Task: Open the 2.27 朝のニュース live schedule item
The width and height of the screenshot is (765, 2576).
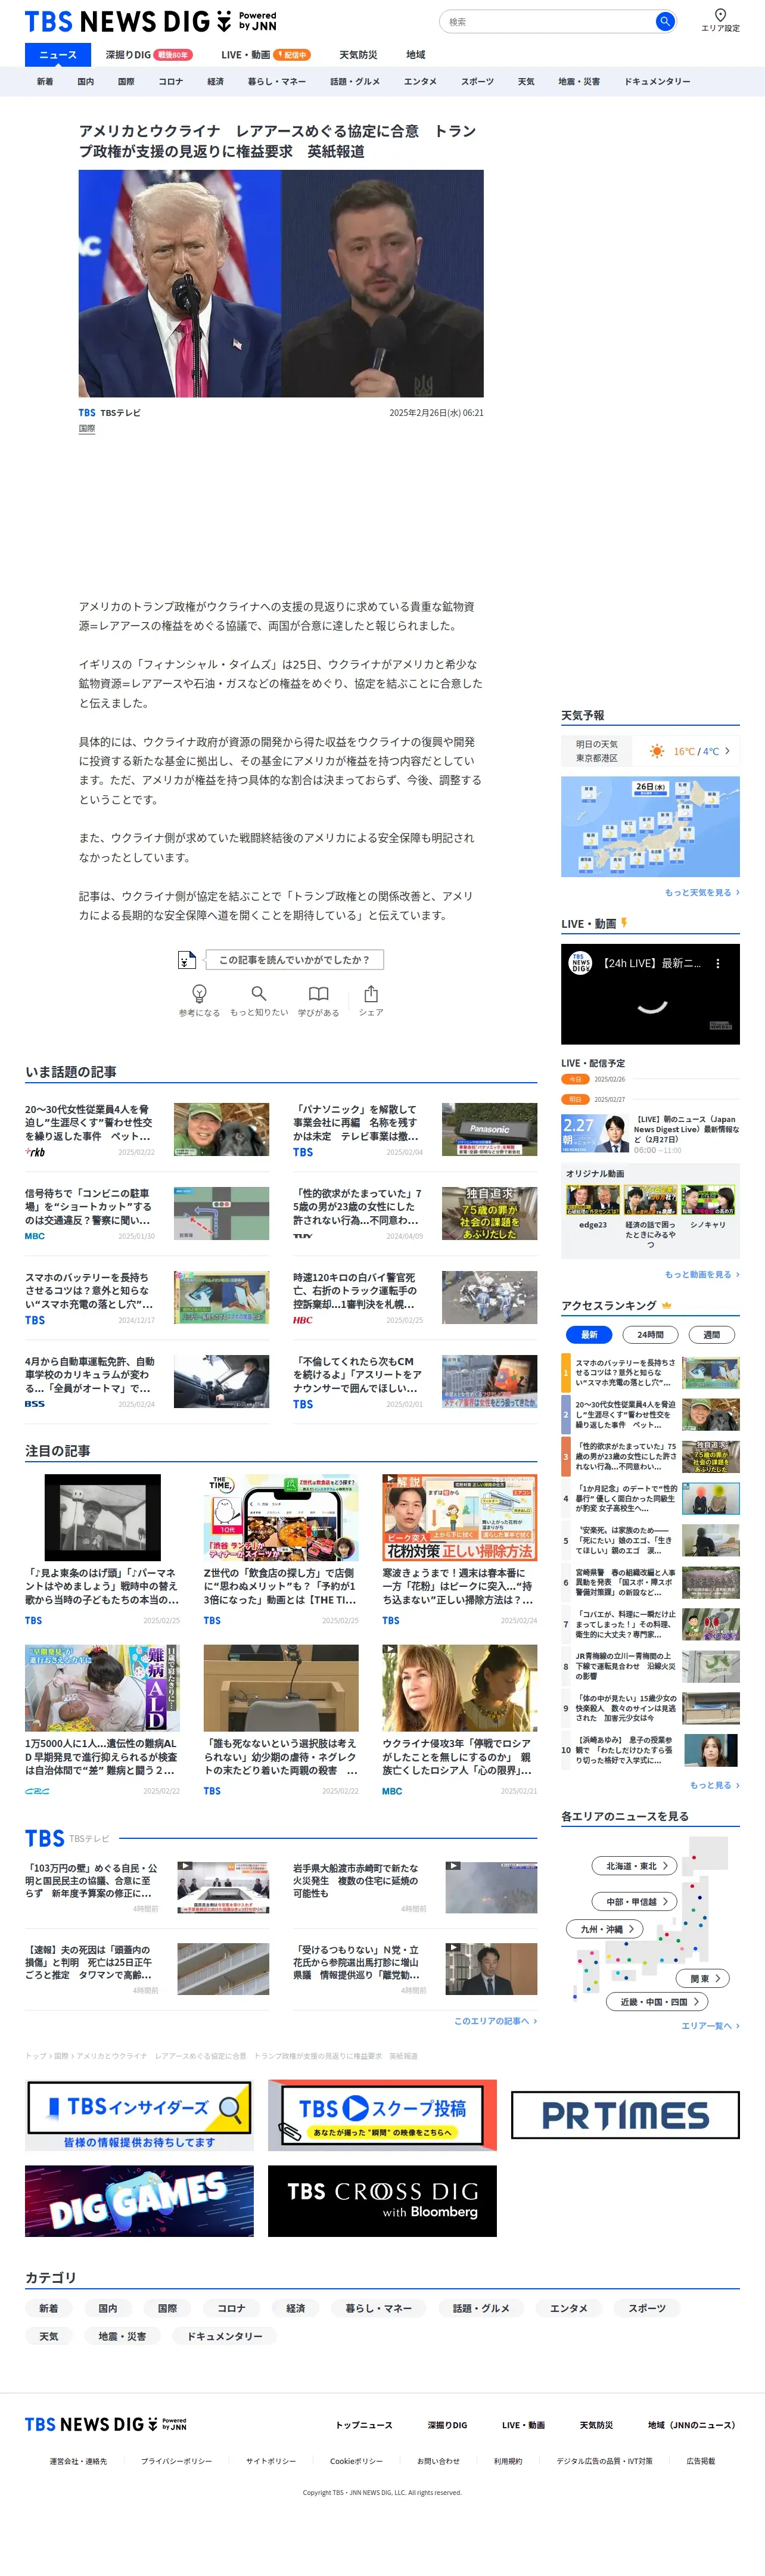Action: coord(650,1135)
